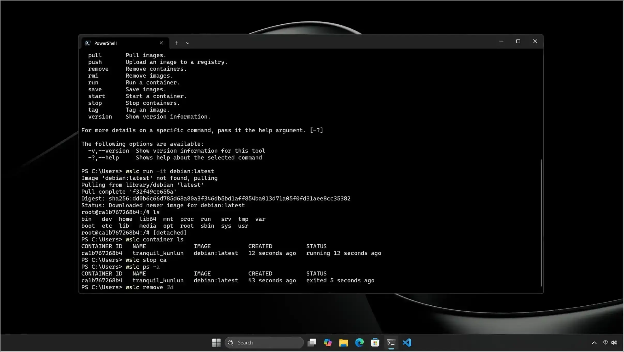Click 'Pulling from library/debian' line
Screen dimensions: 624x352
(143, 185)
